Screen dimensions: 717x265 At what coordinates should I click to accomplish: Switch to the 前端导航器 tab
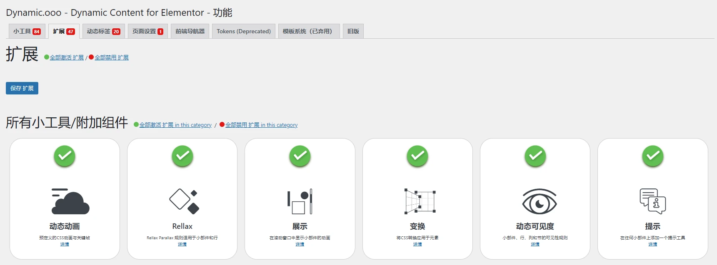point(190,31)
